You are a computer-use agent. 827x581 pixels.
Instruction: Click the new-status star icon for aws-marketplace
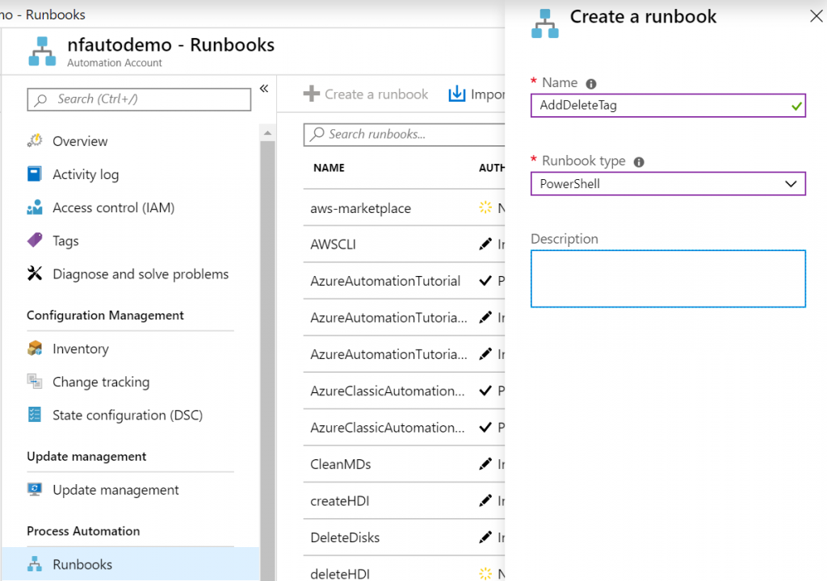point(485,207)
